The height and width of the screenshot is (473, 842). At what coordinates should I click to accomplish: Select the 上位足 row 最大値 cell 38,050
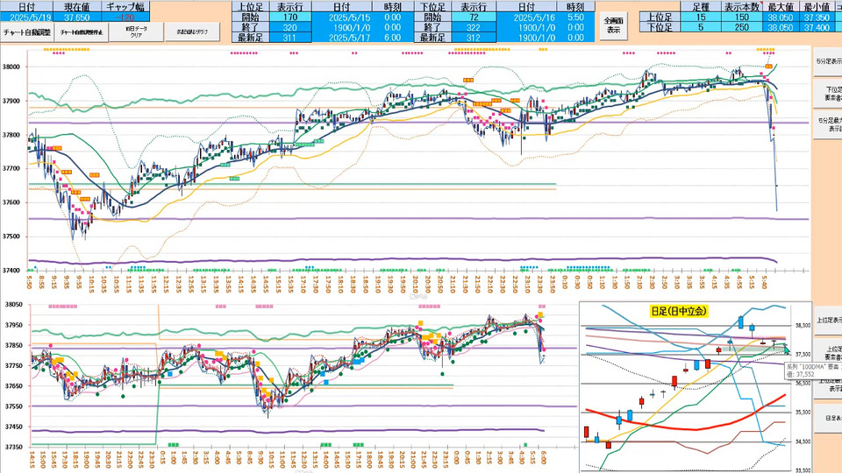click(x=781, y=18)
